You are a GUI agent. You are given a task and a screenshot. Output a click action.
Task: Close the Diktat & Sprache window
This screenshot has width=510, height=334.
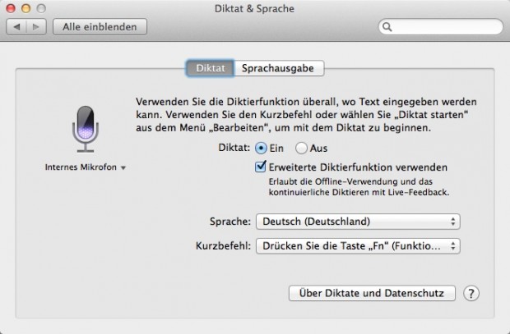[11, 8]
